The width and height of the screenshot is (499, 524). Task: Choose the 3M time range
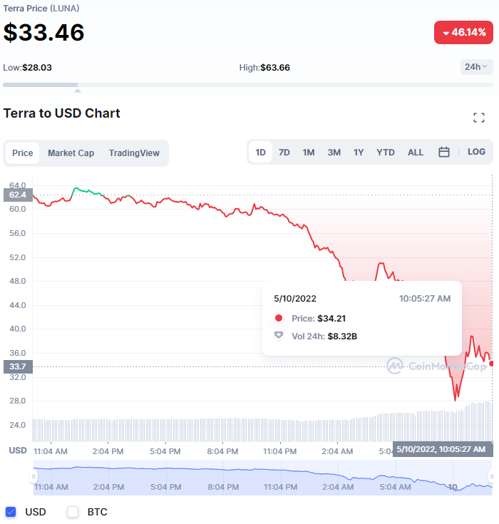[x=334, y=153]
